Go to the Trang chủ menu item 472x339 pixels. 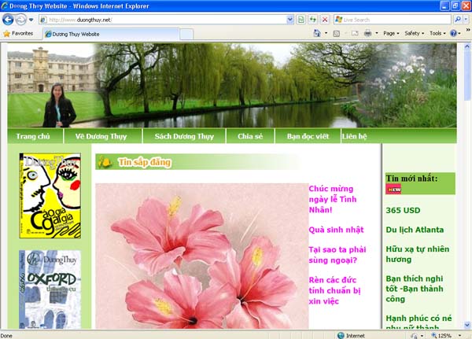click(33, 136)
